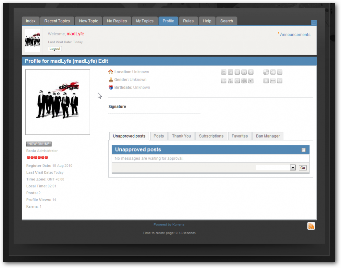
Task: Toggle the Unapproved posts header checkbox
Action: (303, 150)
